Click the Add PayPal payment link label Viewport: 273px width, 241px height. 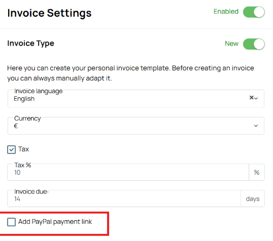click(x=55, y=222)
